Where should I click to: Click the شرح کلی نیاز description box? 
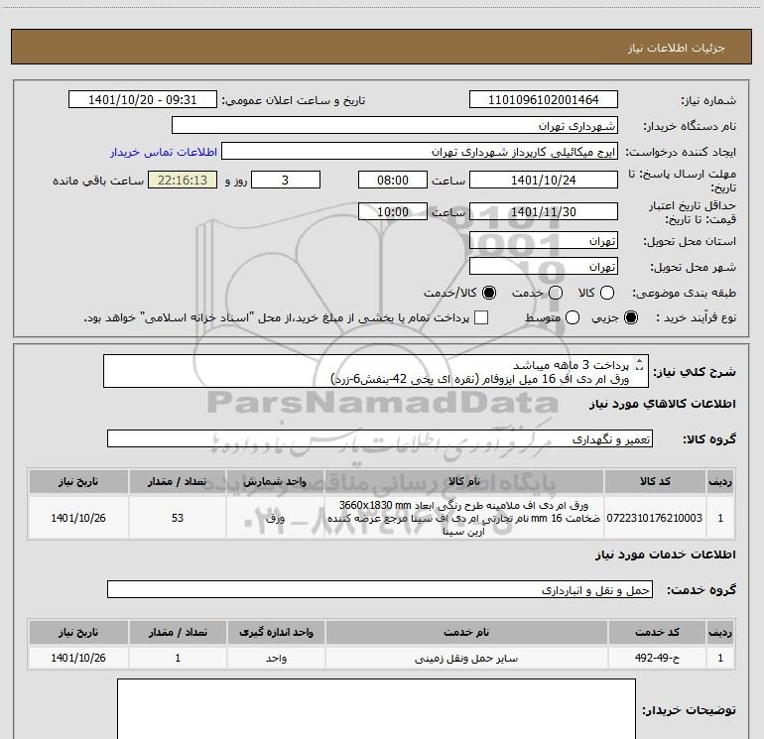[x=376, y=371]
